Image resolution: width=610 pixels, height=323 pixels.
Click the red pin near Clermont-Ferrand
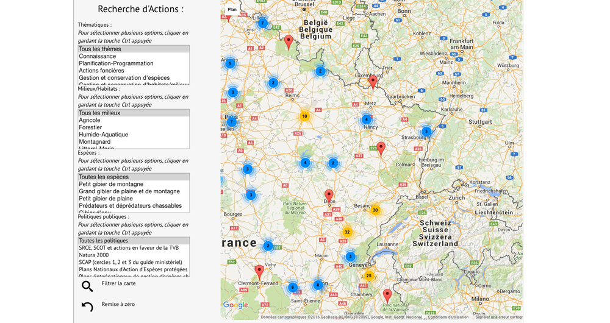259,272
